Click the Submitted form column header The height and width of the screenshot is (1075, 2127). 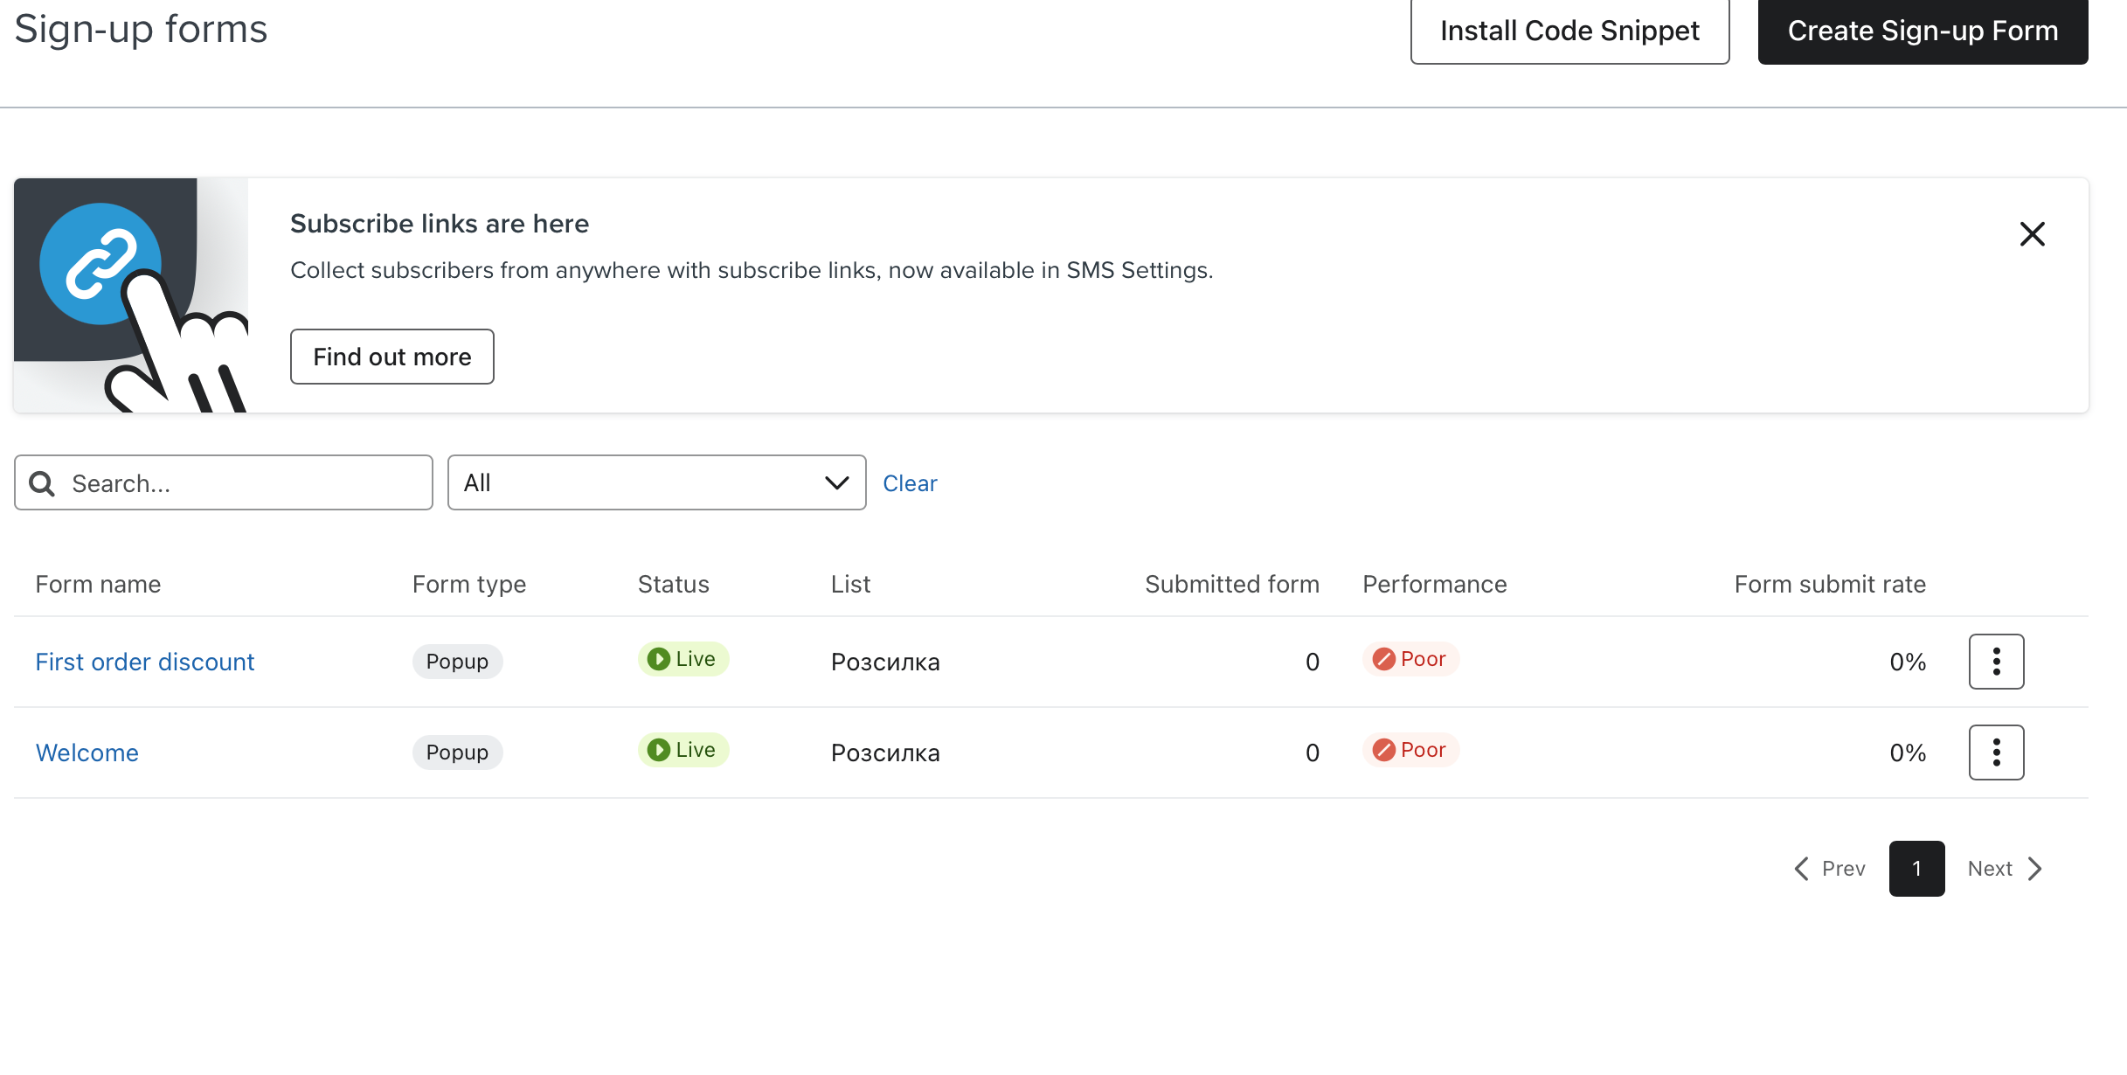point(1232,584)
